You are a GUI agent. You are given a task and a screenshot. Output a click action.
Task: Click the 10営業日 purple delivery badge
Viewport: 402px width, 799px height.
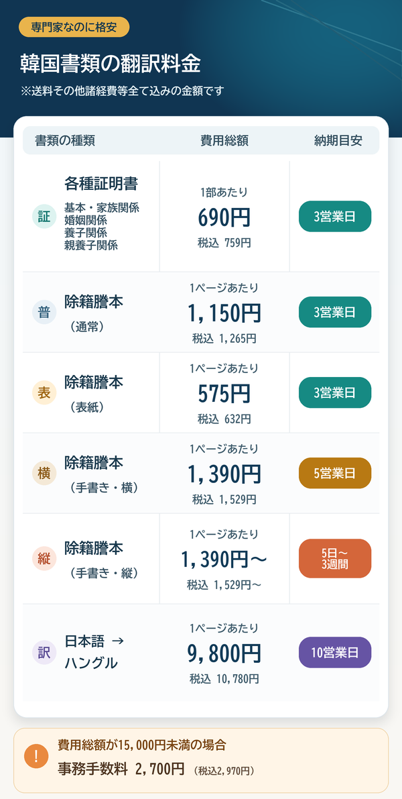[x=335, y=652]
